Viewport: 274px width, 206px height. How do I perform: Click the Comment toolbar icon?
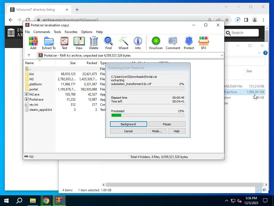(x=173, y=43)
